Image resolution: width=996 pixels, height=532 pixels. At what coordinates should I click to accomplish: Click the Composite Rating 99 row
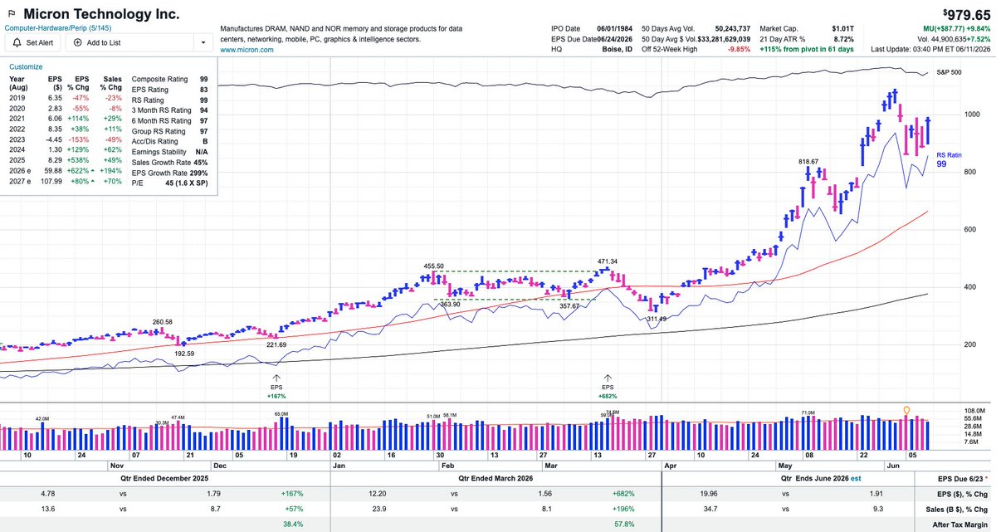click(x=170, y=79)
